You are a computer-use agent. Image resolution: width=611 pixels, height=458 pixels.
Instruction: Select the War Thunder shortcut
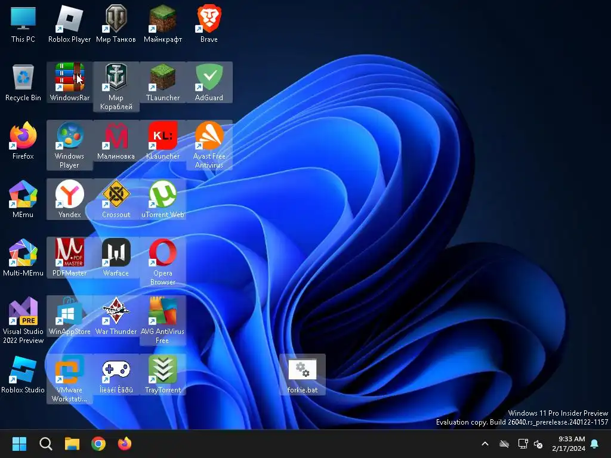pyautogui.click(x=116, y=316)
